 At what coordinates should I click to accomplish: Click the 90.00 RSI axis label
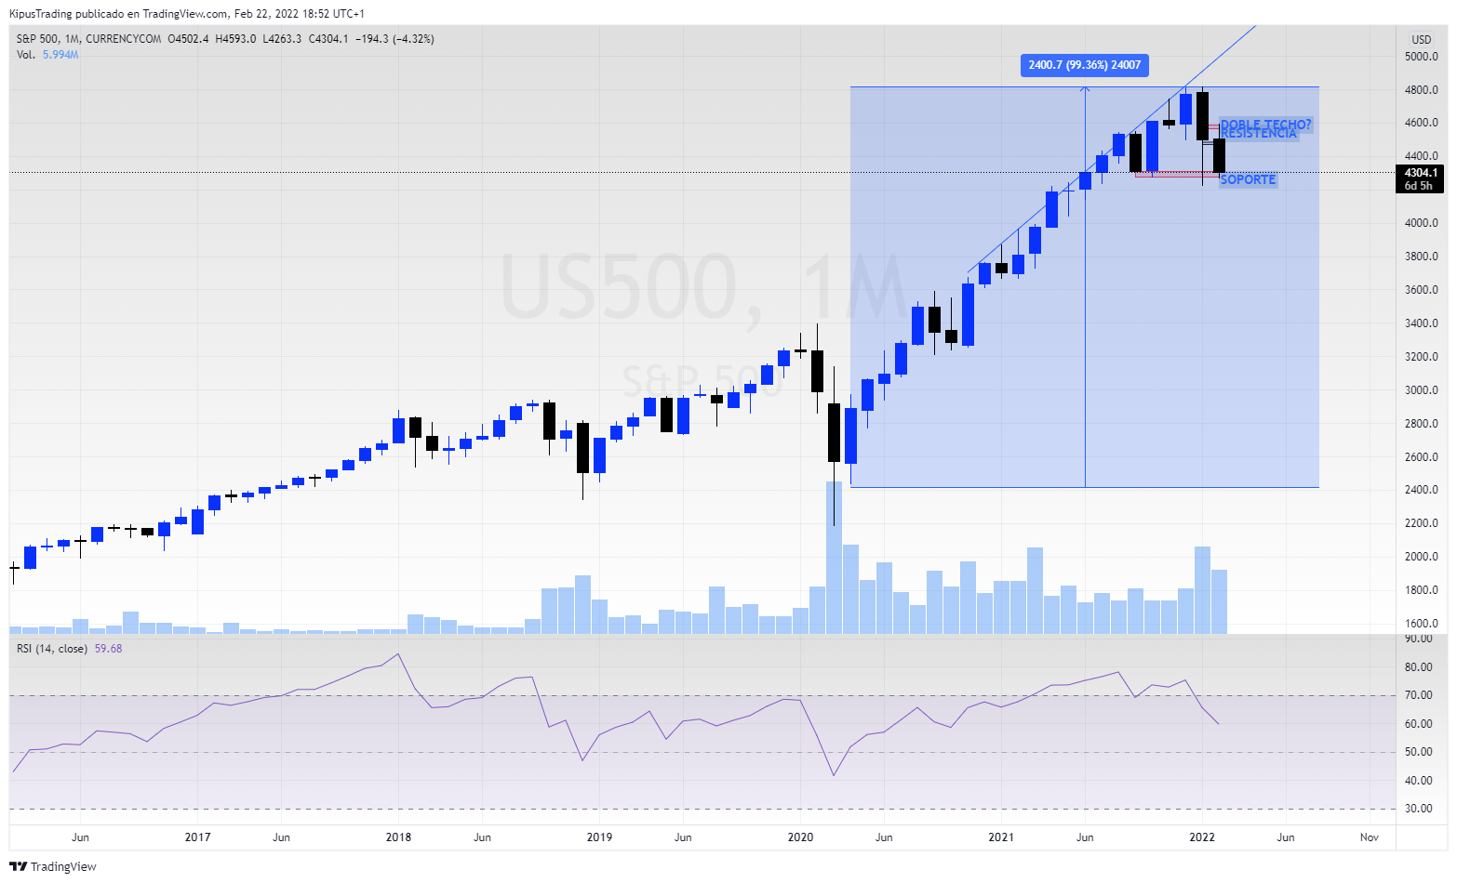pyautogui.click(x=1419, y=639)
